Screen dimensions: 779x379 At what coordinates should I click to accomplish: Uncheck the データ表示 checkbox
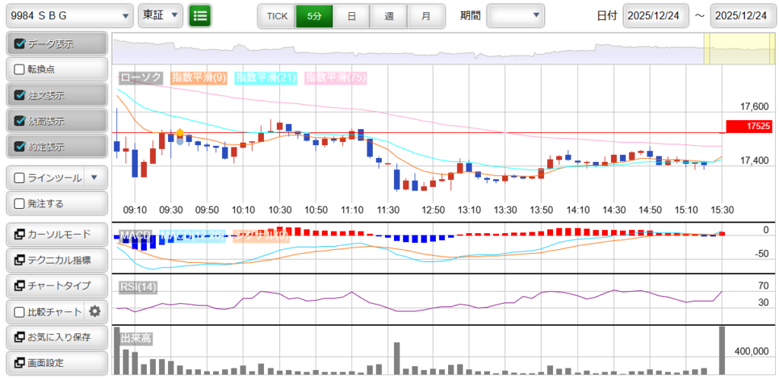pyautogui.click(x=21, y=44)
